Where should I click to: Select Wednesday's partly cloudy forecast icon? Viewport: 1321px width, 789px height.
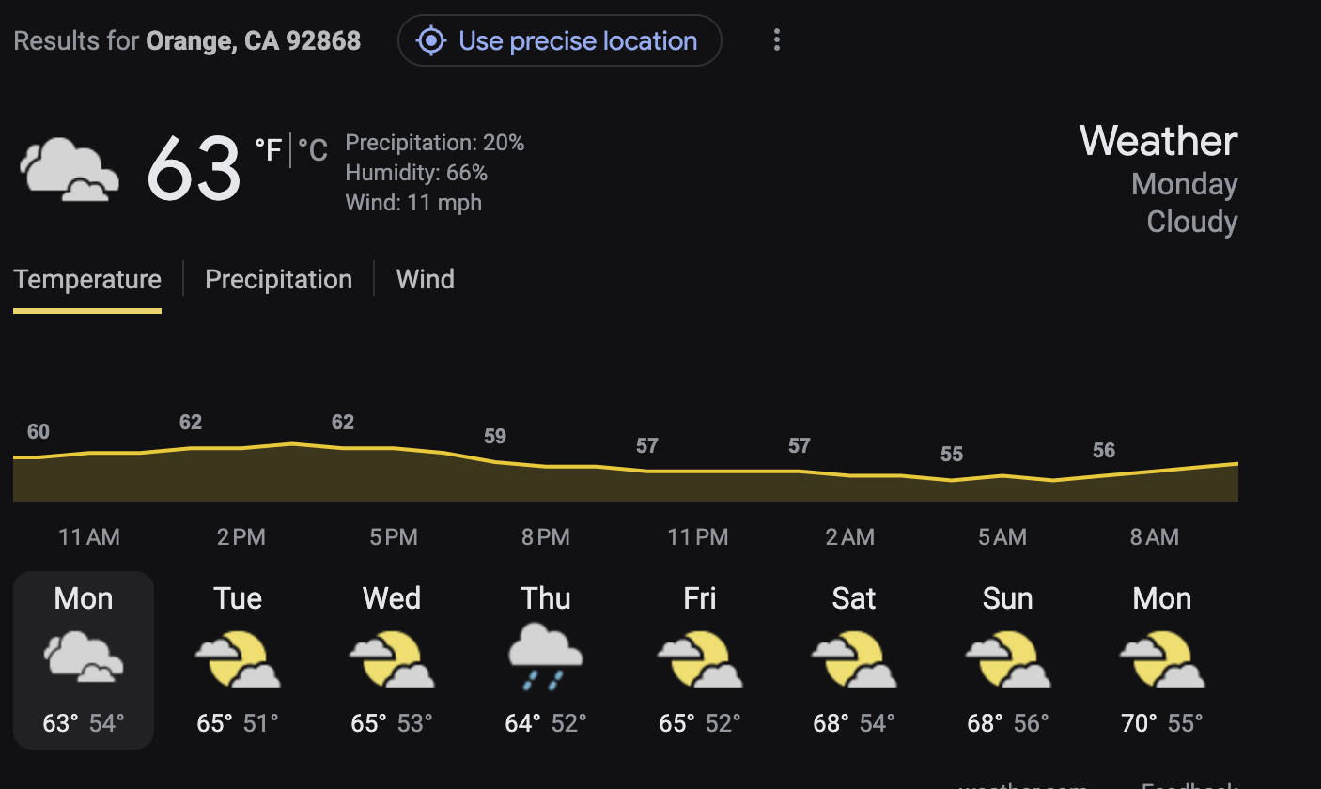pos(392,660)
